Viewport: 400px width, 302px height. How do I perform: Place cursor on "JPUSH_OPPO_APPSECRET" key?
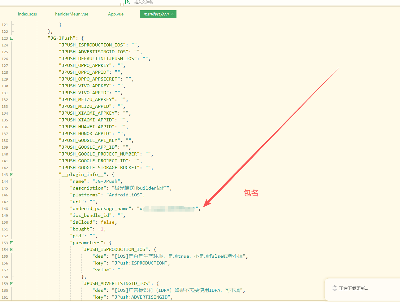89,79
